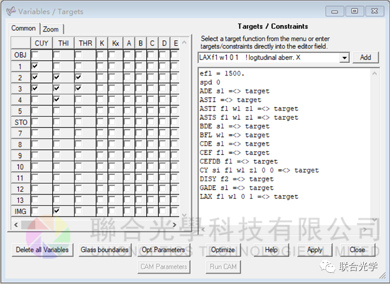This screenshot has height=284, width=390.
Task: Enable the K variable for the STO surface
Action: pyautogui.click(x=101, y=122)
